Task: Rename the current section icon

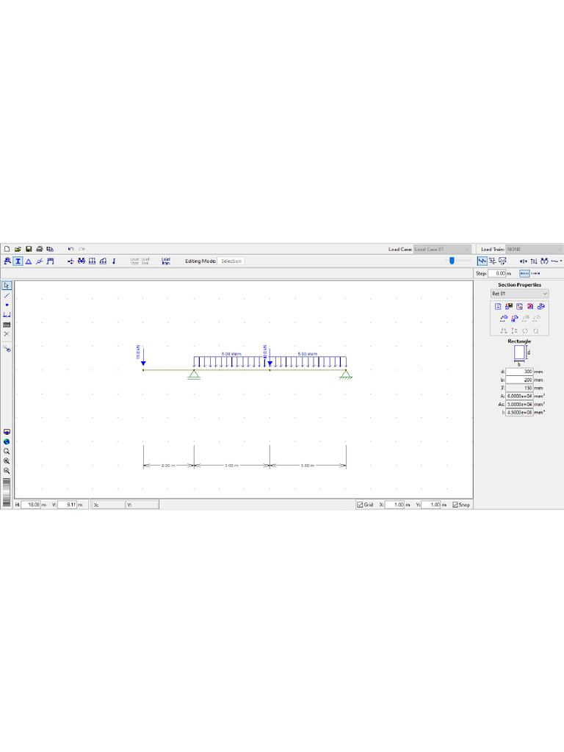Action: (519, 306)
